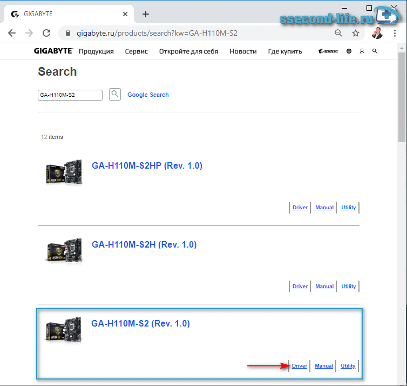Viewport: 407px width, 386px height.
Task: Open Driver link for GA-H110M-S2HP
Action: point(300,208)
